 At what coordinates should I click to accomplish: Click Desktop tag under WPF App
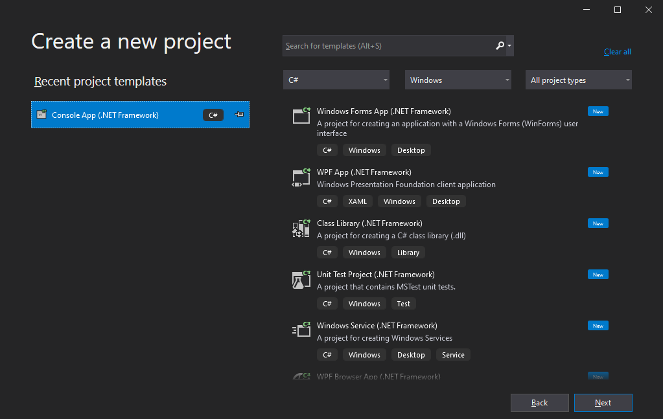coord(446,201)
